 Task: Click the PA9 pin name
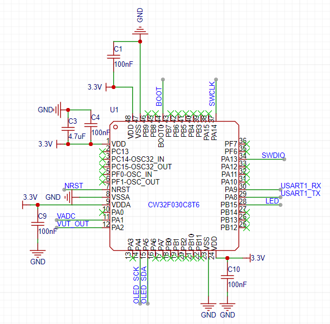click(231, 189)
